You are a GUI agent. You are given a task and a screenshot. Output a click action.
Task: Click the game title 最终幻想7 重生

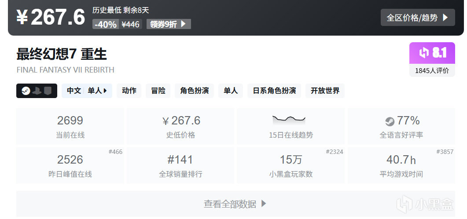[62, 54]
